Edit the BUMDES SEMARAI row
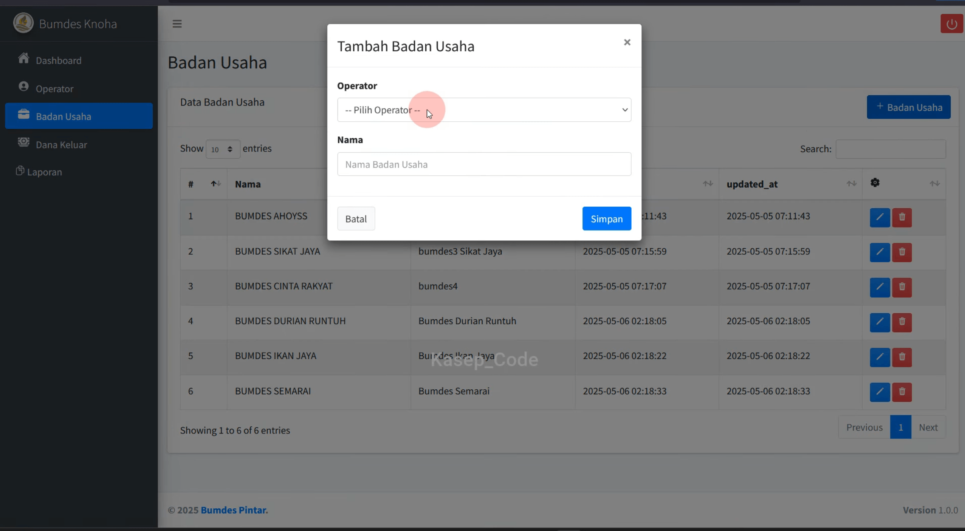The width and height of the screenshot is (965, 531). (x=880, y=392)
